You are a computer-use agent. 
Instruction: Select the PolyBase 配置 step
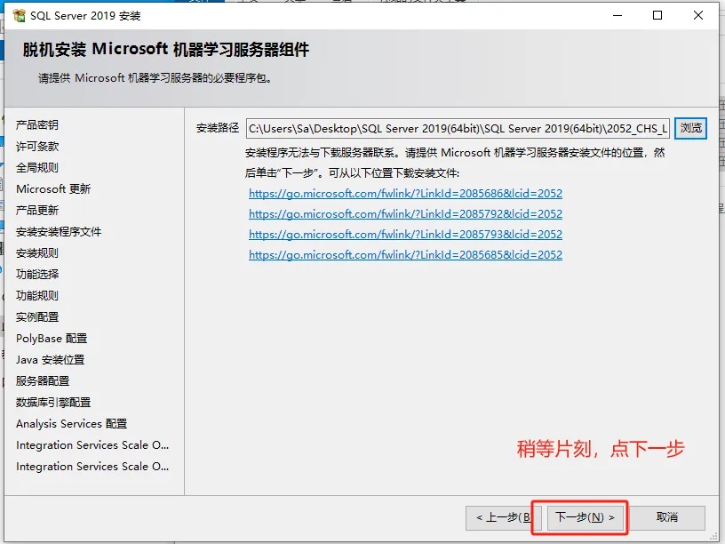[52, 338]
